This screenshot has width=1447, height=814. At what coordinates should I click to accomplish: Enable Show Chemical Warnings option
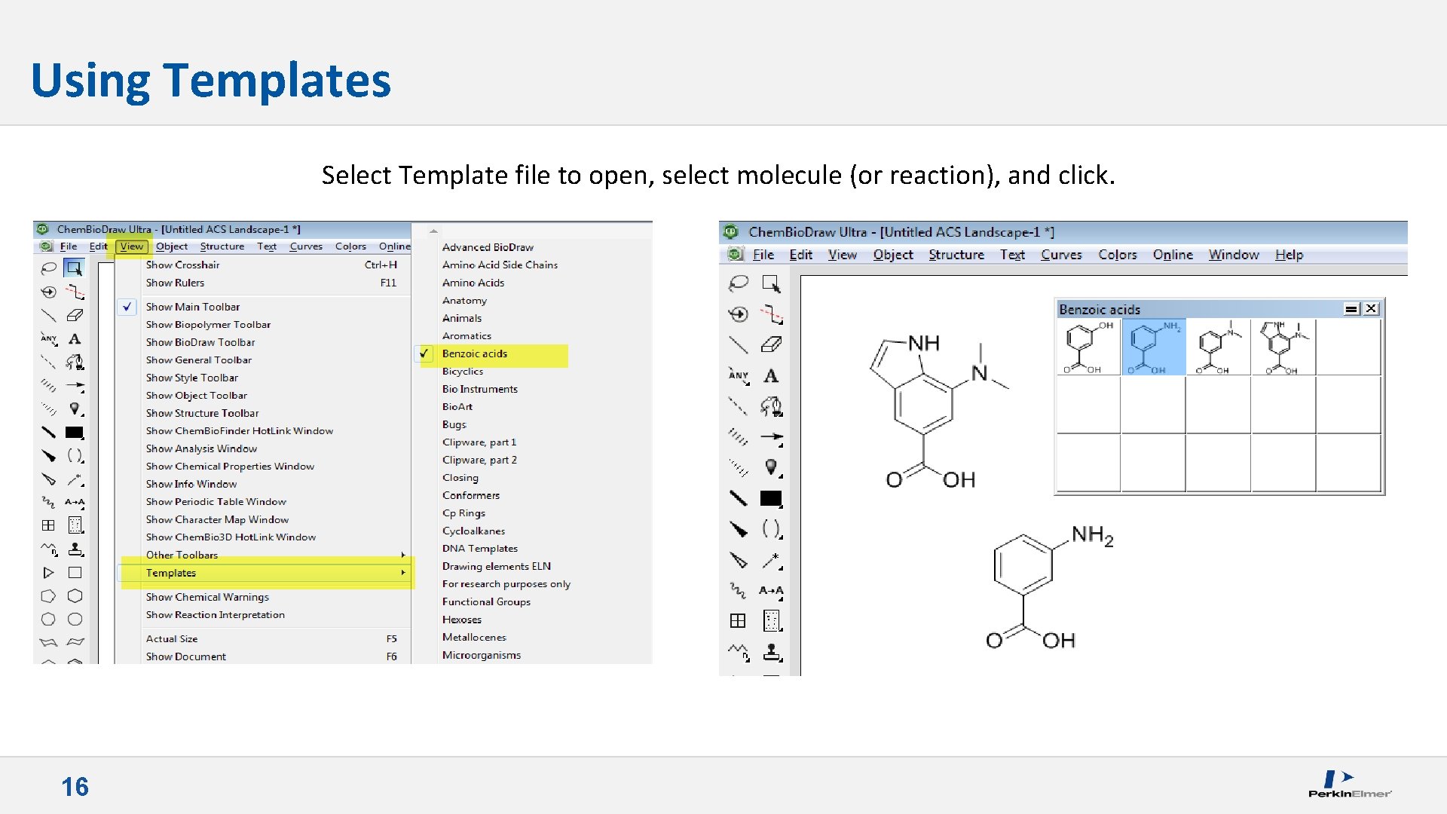pos(264,597)
